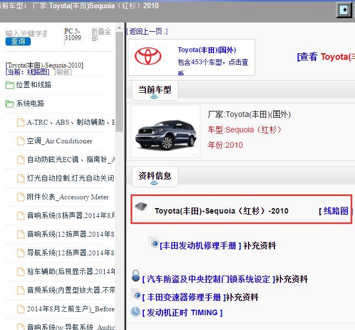
Task: Click 车型:Sequoia(红杉) text
Action: click(x=244, y=130)
